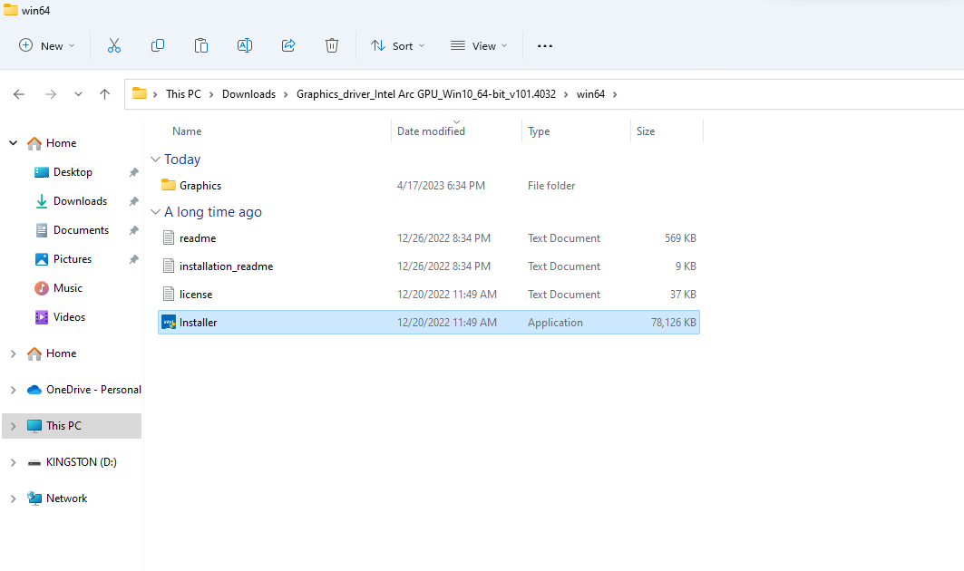
Task: Unpin Desktop using its pin icon
Action: tap(133, 173)
